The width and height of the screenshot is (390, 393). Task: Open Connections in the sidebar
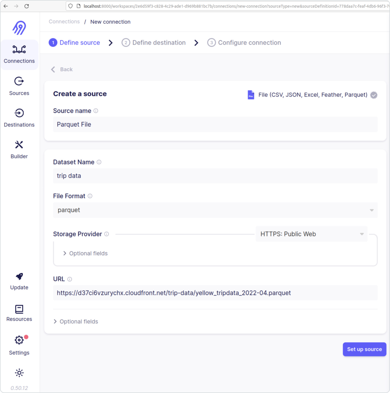click(x=19, y=55)
